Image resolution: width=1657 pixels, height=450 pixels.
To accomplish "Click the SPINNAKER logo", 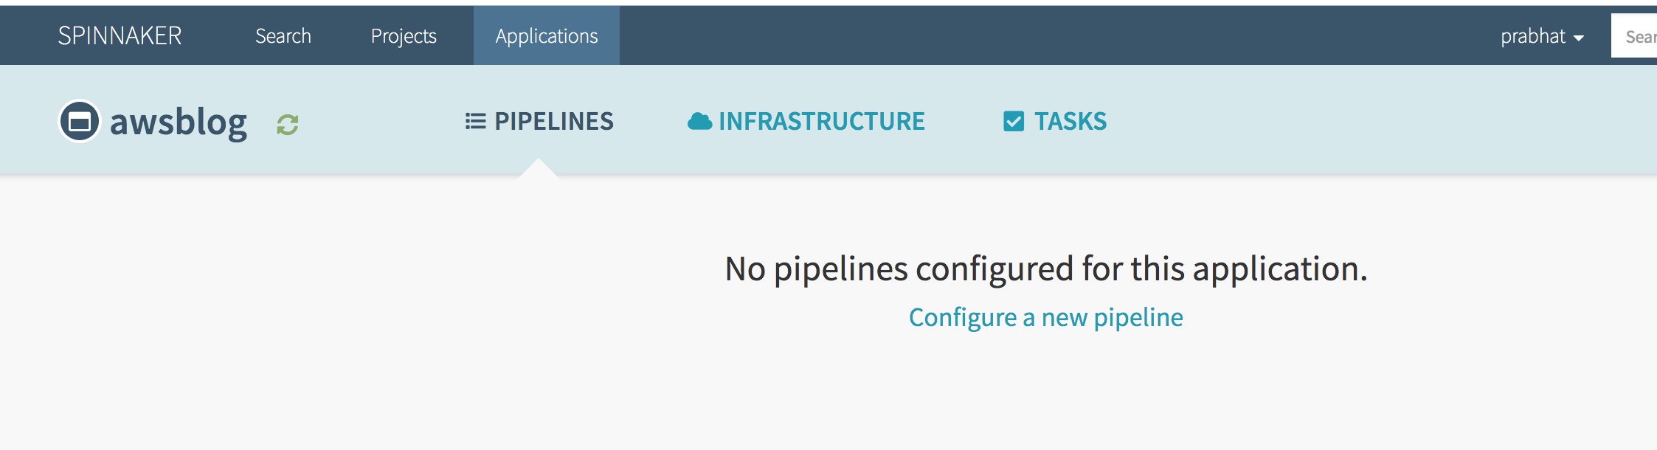I will click(x=120, y=35).
